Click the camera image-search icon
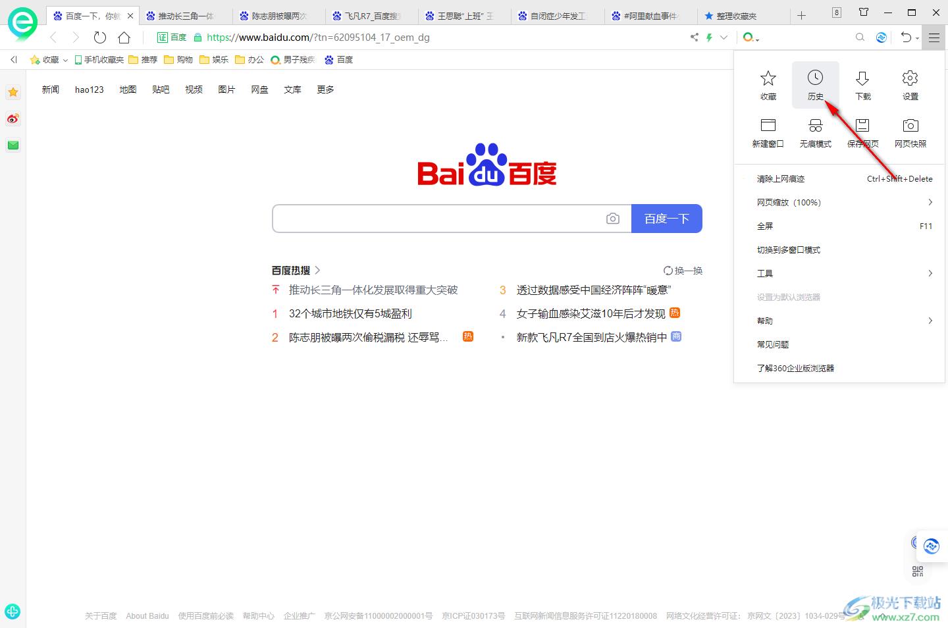948x628 pixels. click(613, 219)
